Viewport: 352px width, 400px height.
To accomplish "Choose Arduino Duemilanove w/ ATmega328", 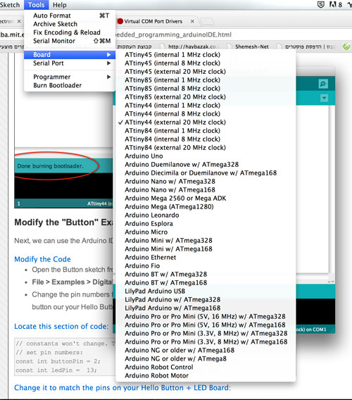I will pyautogui.click(x=206, y=164).
